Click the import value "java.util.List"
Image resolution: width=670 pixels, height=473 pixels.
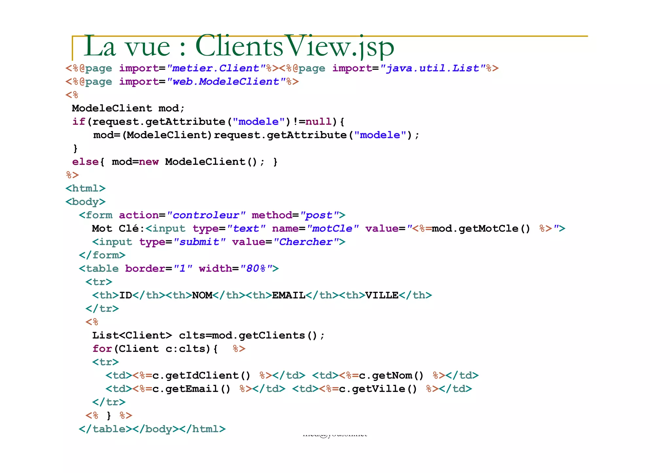[x=432, y=68]
